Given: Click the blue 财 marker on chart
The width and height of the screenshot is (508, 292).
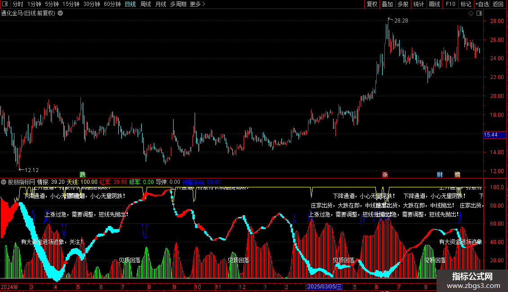Looking at the screenshot, I should pos(440,174).
